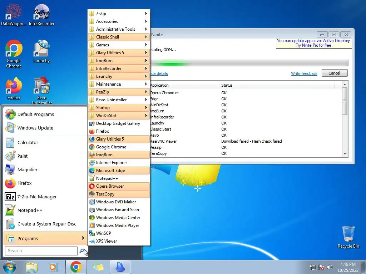Expand the Administrative Tools folder
The width and height of the screenshot is (366, 274).
coord(119,29)
